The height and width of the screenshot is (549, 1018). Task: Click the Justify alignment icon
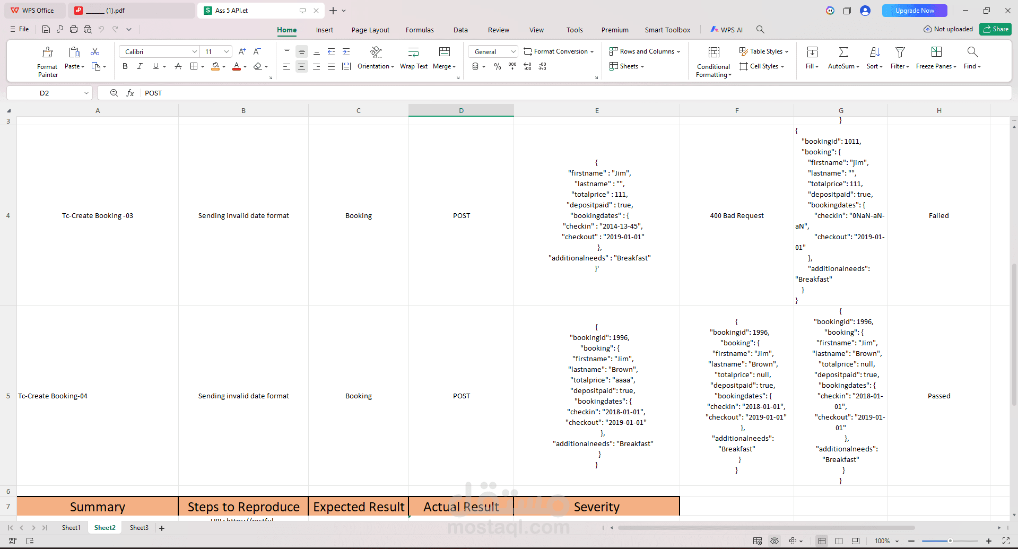(x=331, y=66)
